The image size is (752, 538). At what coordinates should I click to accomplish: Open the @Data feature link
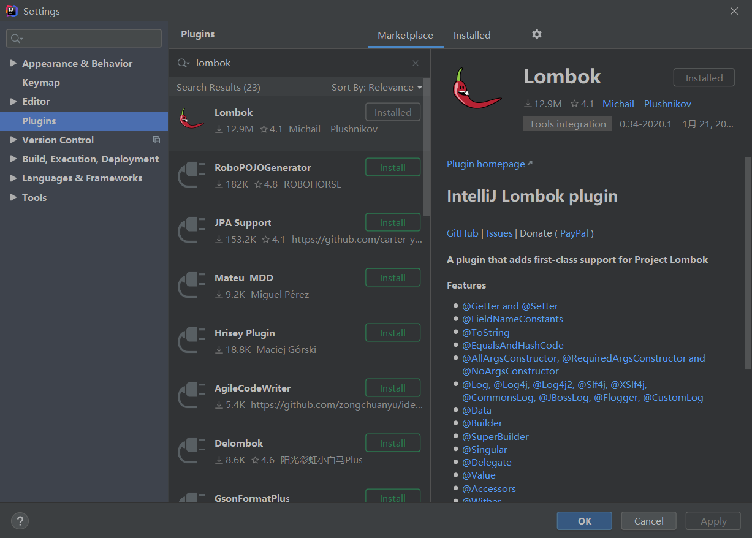click(477, 410)
